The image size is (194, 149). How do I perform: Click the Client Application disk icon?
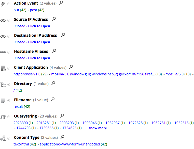click(x=3, y=68)
